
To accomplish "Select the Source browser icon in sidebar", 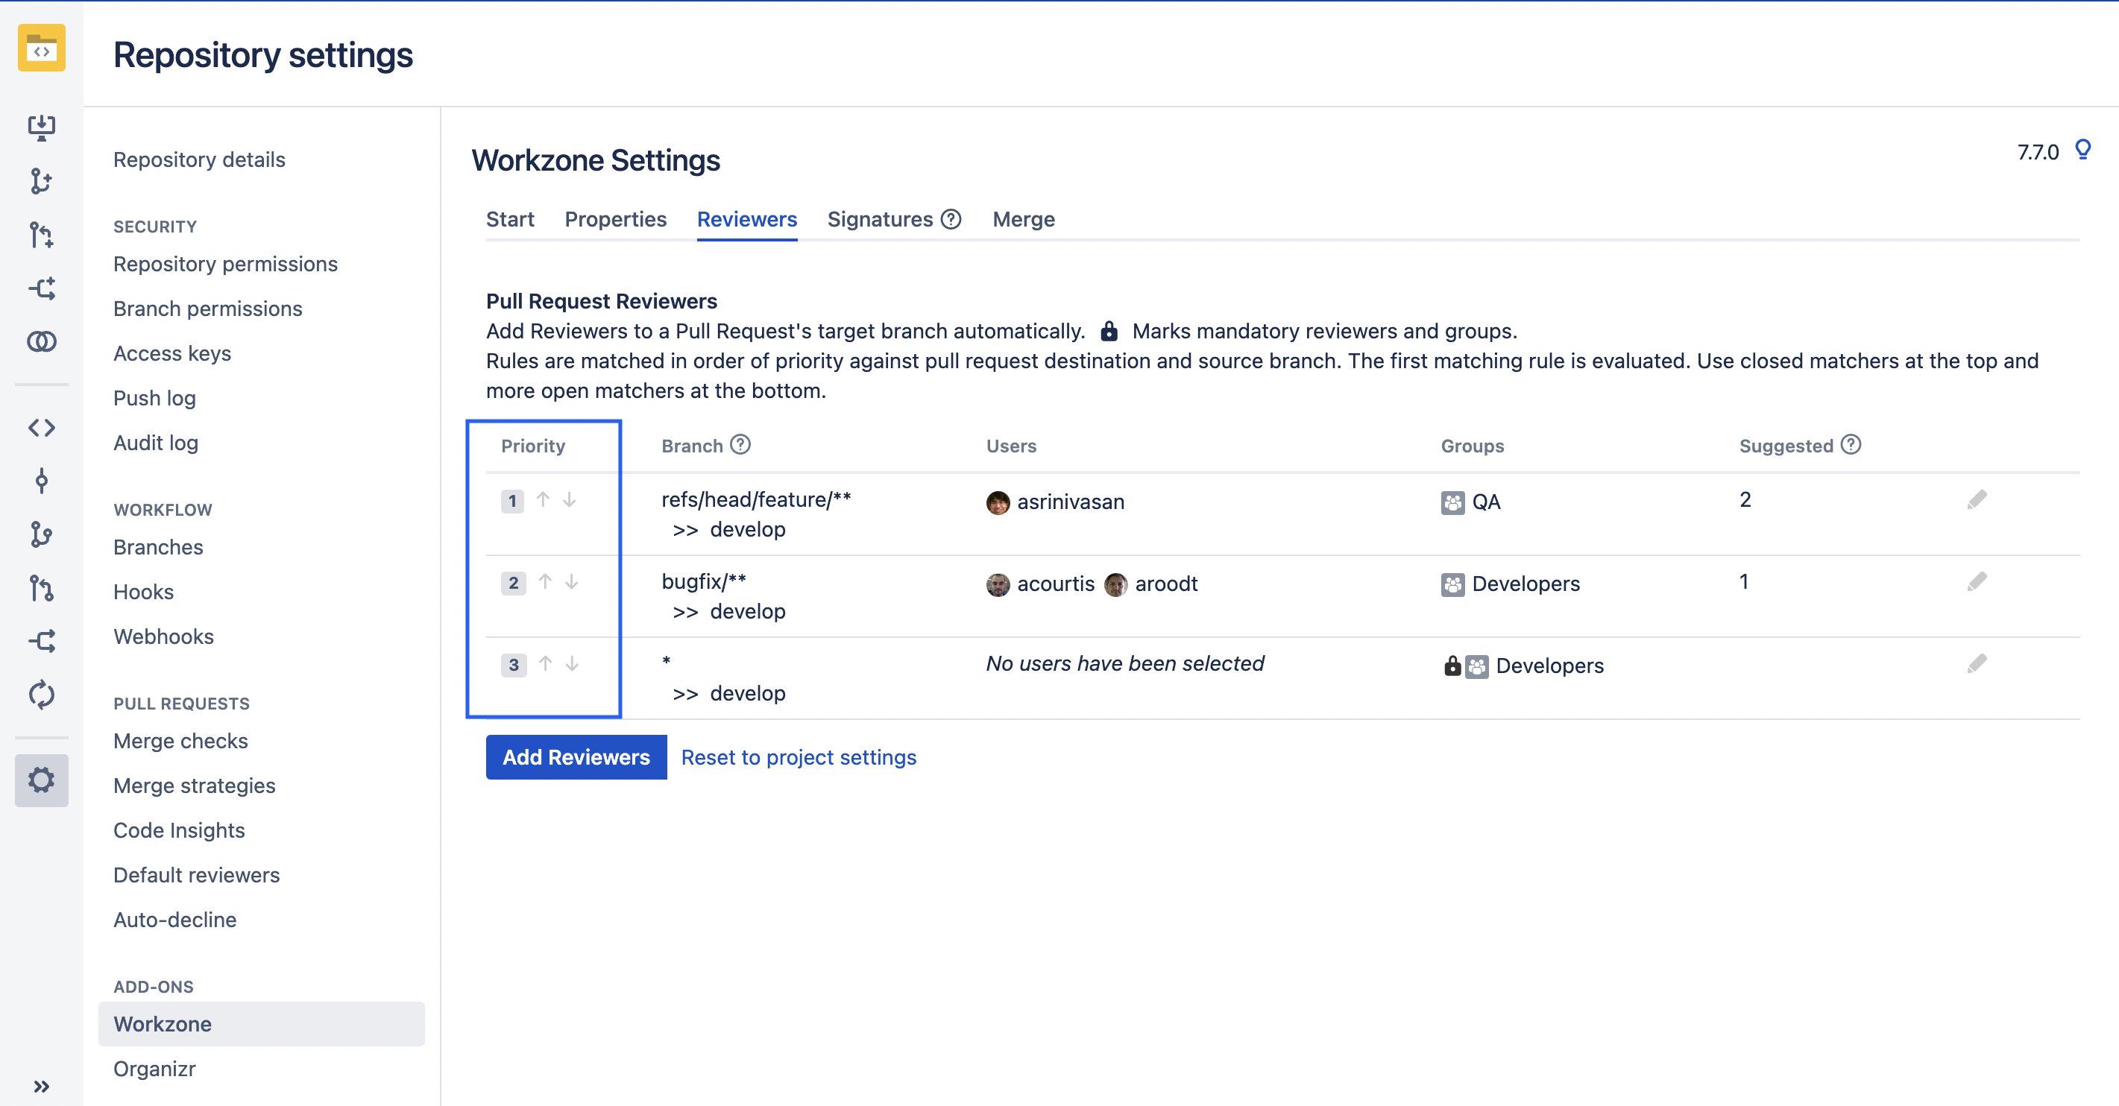I will (x=41, y=428).
